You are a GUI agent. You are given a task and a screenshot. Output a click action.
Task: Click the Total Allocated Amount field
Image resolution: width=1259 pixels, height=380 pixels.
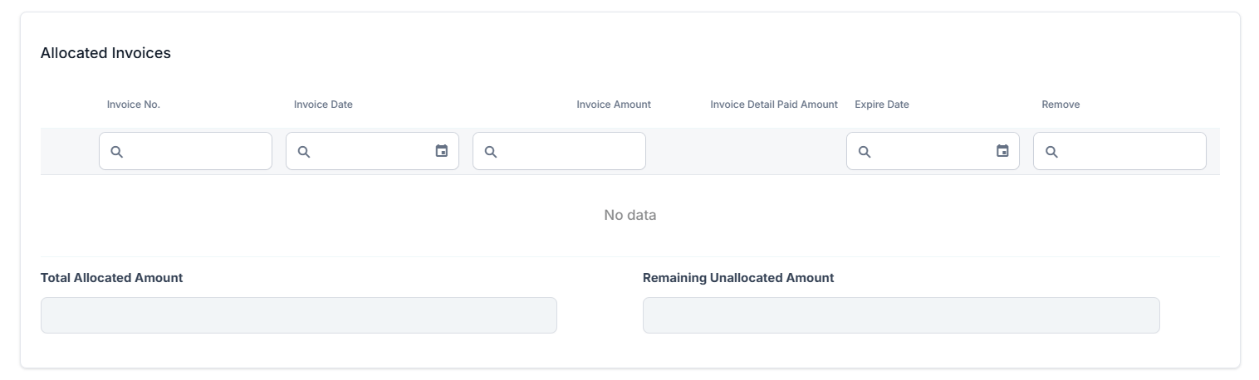pyautogui.click(x=299, y=315)
